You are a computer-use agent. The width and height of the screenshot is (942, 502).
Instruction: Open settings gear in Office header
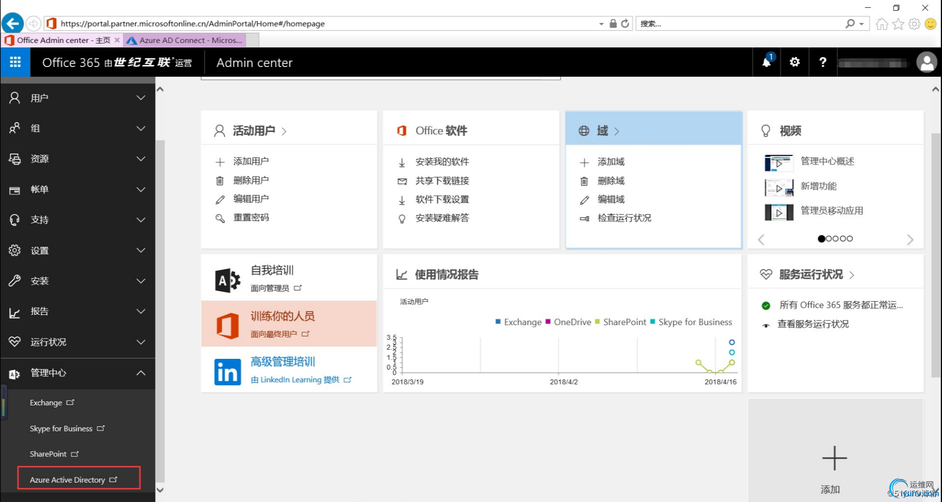point(795,62)
